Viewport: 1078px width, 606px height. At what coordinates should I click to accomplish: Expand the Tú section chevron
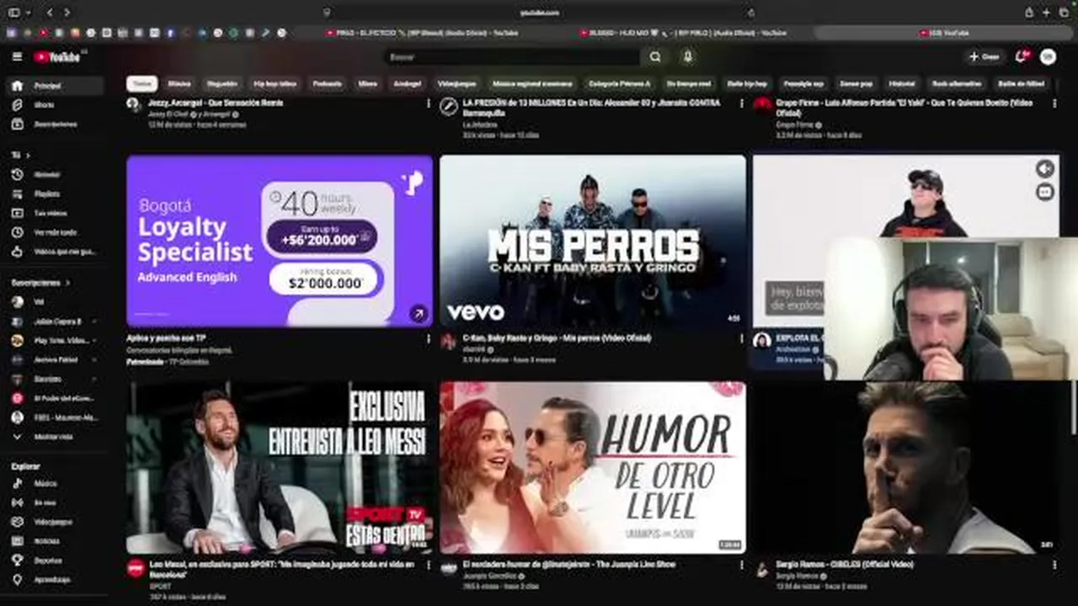pos(28,156)
